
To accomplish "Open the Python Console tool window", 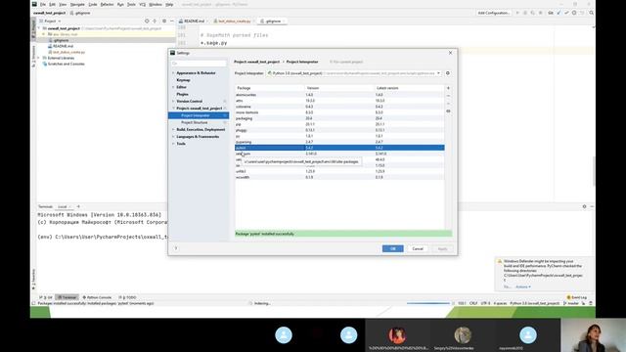I will click(97, 297).
